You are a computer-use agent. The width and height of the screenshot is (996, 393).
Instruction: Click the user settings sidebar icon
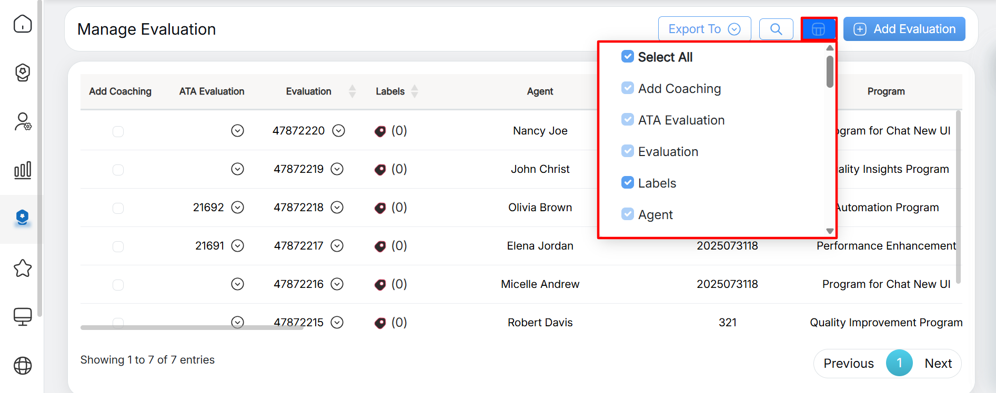pos(23,121)
